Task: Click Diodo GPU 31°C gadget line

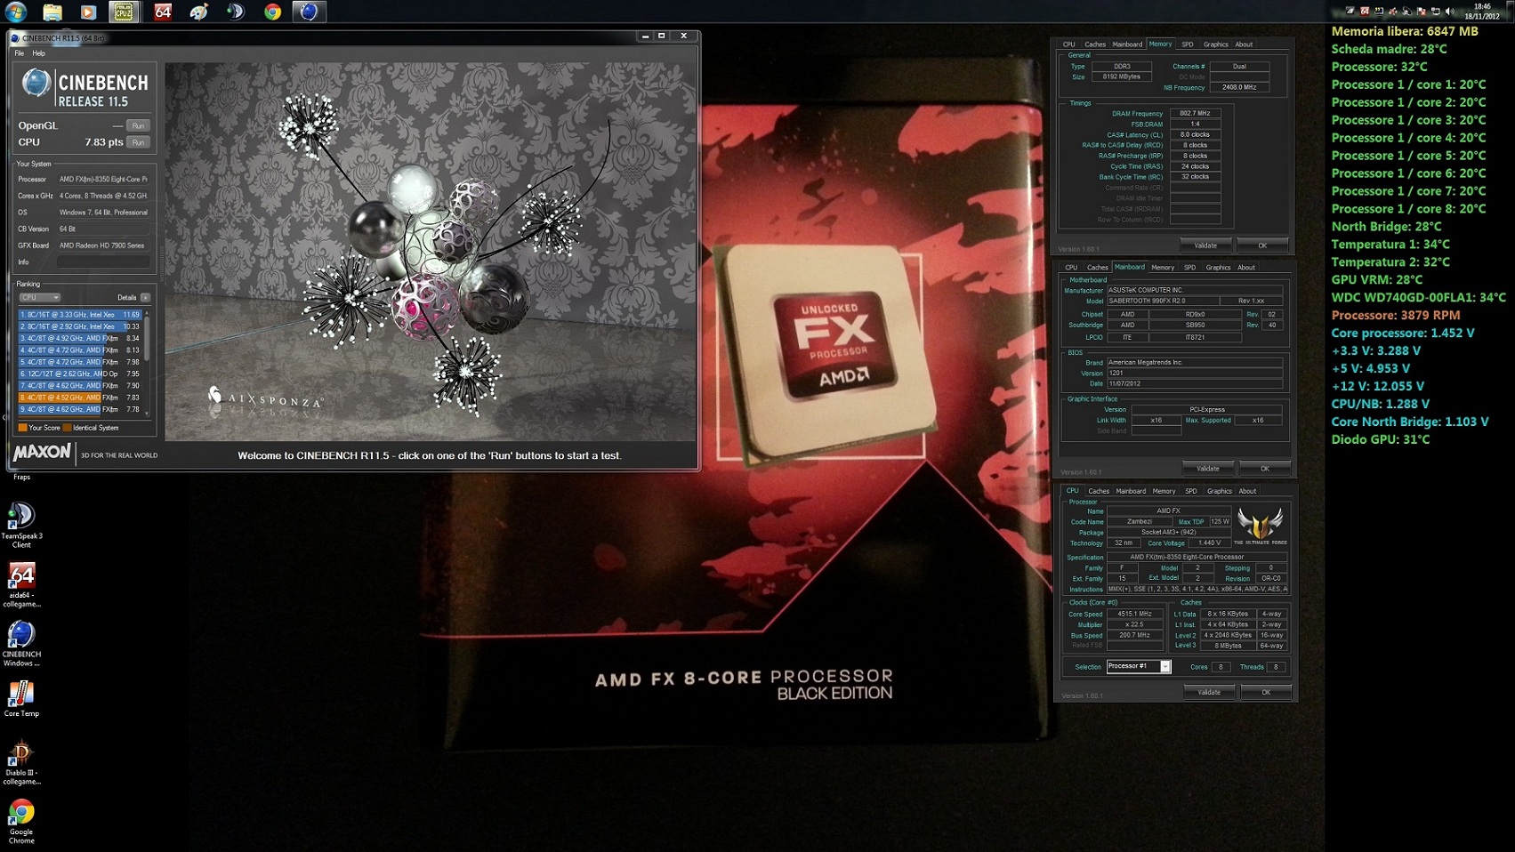Action: tap(1381, 439)
